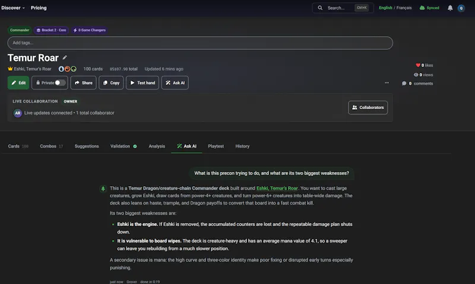The width and height of the screenshot is (475, 284).
Task: Click the blue mana symbol
Action: (61, 69)
